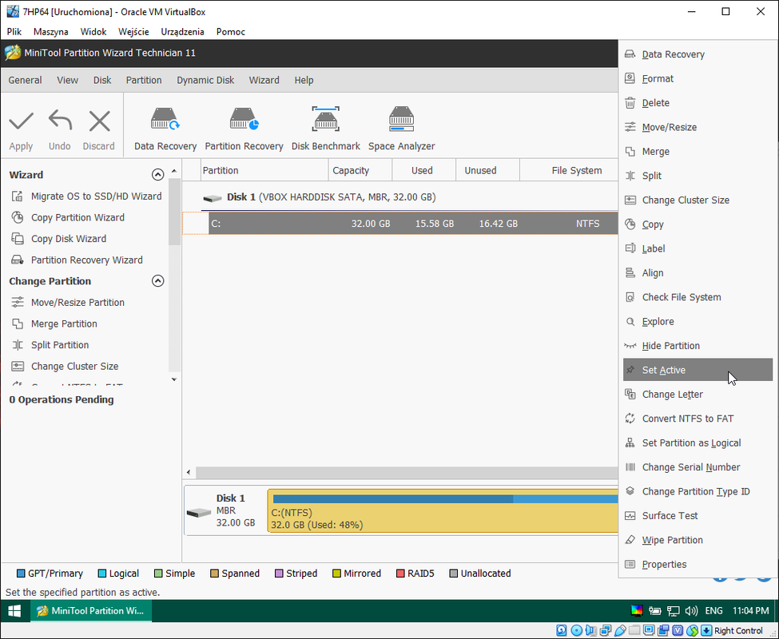
Task: Launch the Disk Benchmark tool
Action: click(326, 129)
